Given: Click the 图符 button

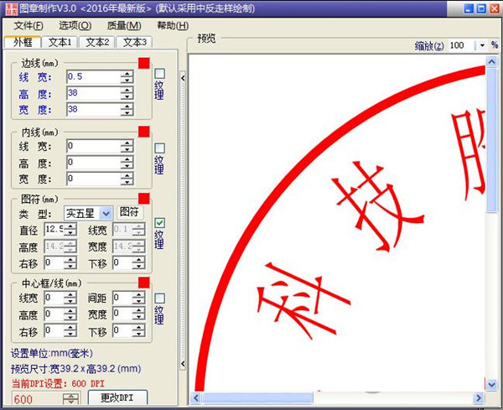Looking at the screenshot, I should [x=129, y=212].
